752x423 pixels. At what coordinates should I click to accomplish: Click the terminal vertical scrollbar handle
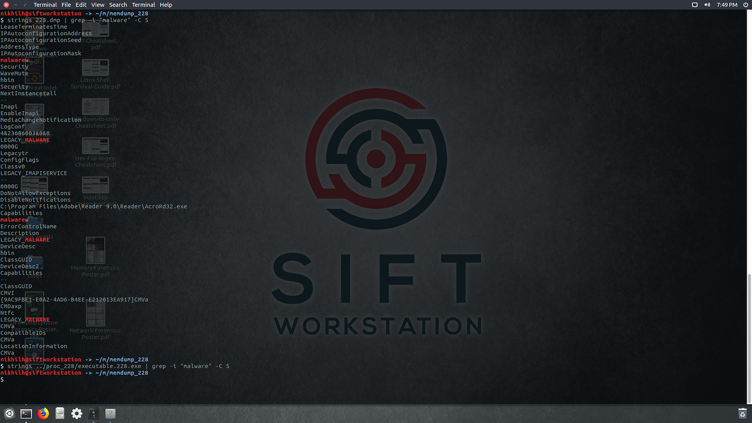tap(750, 338)
